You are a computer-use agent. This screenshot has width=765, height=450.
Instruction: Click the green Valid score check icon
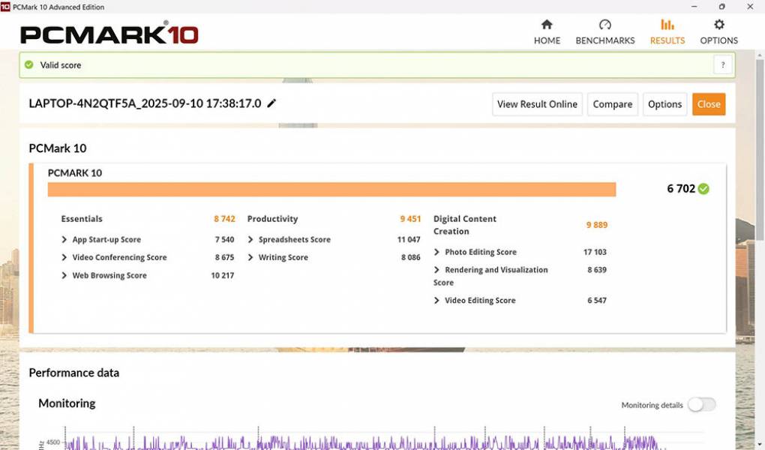[x=29, y=65]
